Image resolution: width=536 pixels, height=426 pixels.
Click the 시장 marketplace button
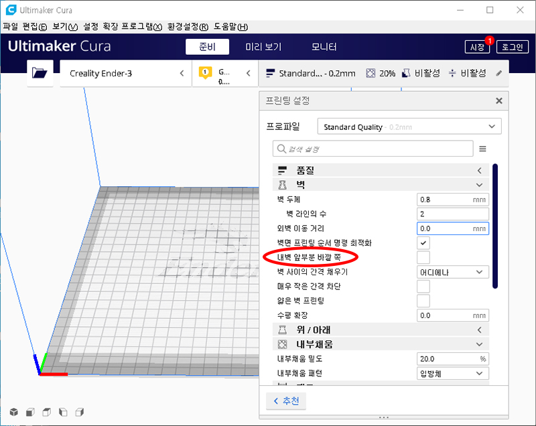click(x=477, y=47)
